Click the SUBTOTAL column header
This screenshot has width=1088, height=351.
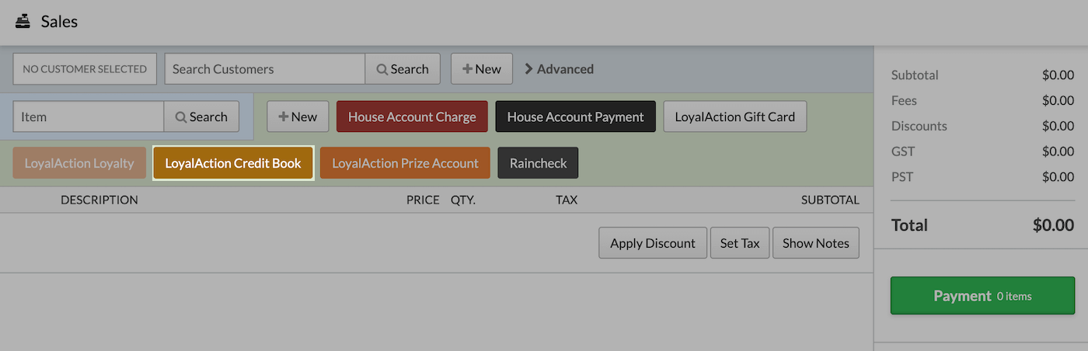click(x=830, y=200)
